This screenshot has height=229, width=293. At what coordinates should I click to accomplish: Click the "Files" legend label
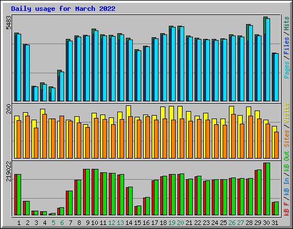pos(287,46)
